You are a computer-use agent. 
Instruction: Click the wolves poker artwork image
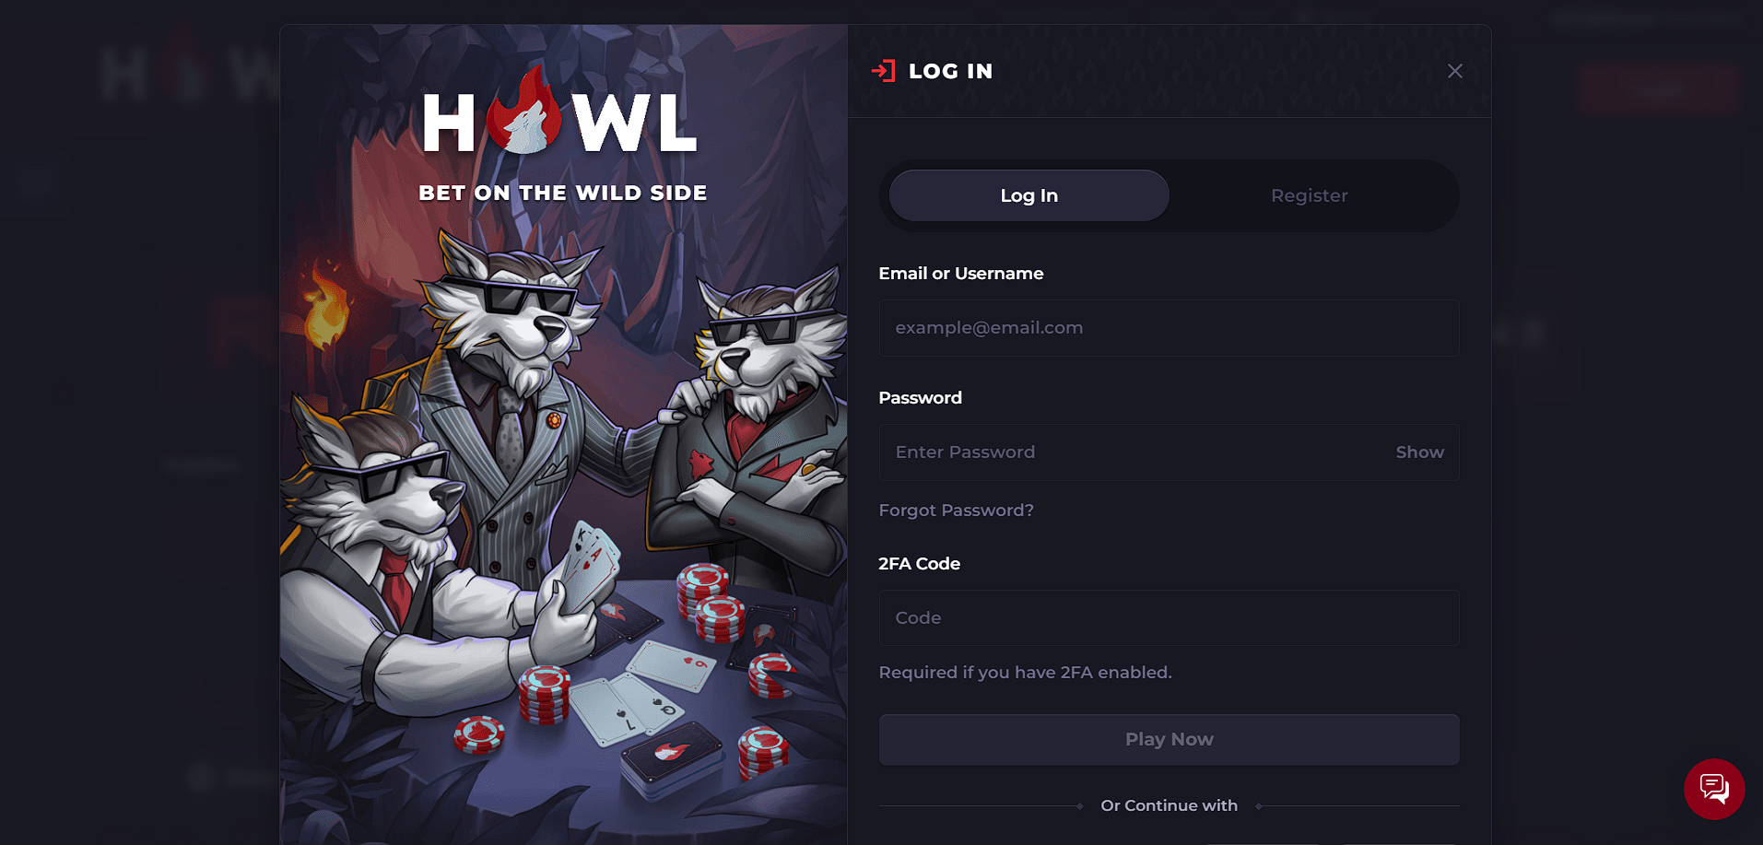point(563,516)
